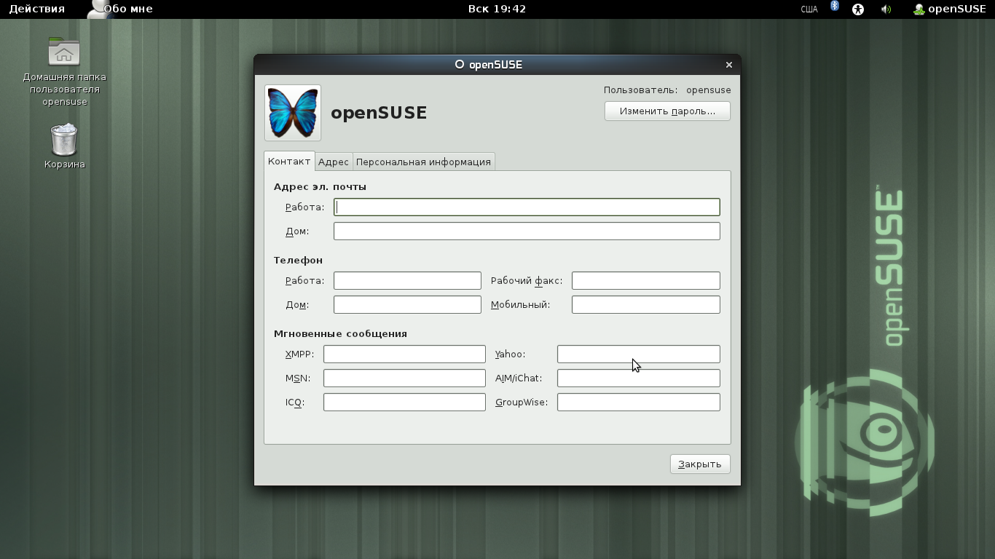Click the work phone Работа field
The image size is (995, 559).
(x=407, y=281)
